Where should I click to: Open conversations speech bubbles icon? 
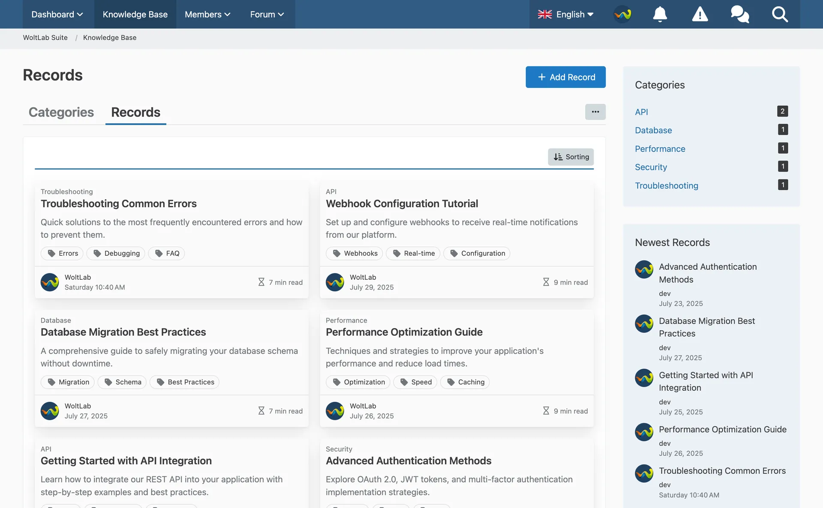click(740, 14)
